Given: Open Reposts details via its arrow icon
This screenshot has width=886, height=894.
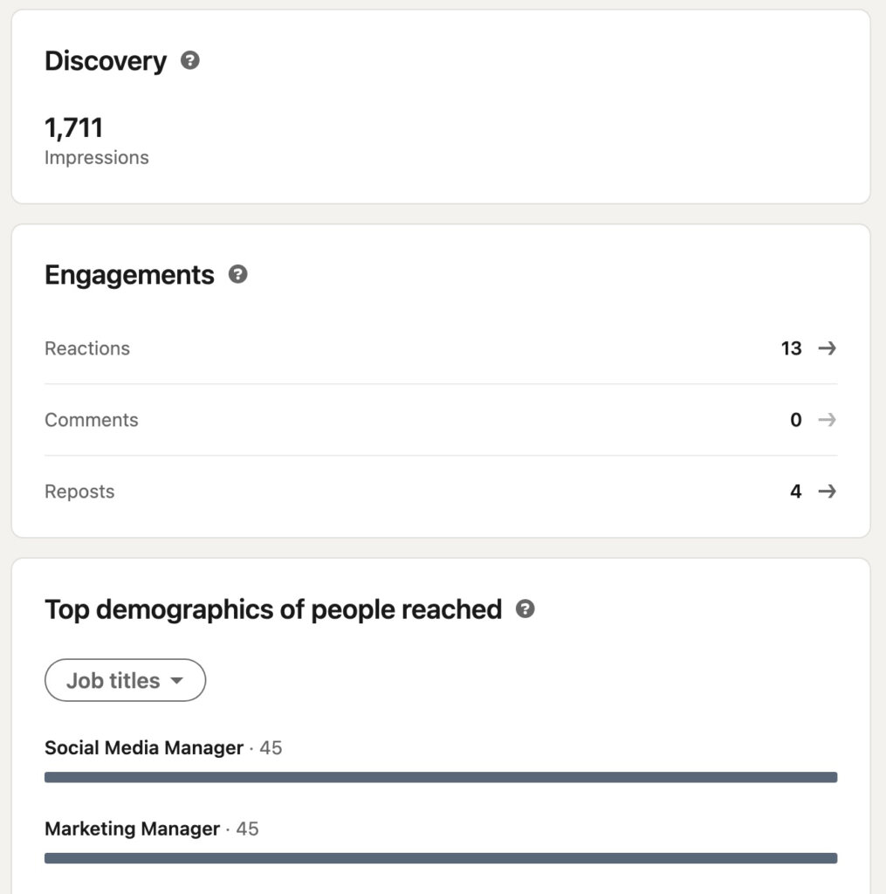Looking at the screenshot, I should pos(825,492).
